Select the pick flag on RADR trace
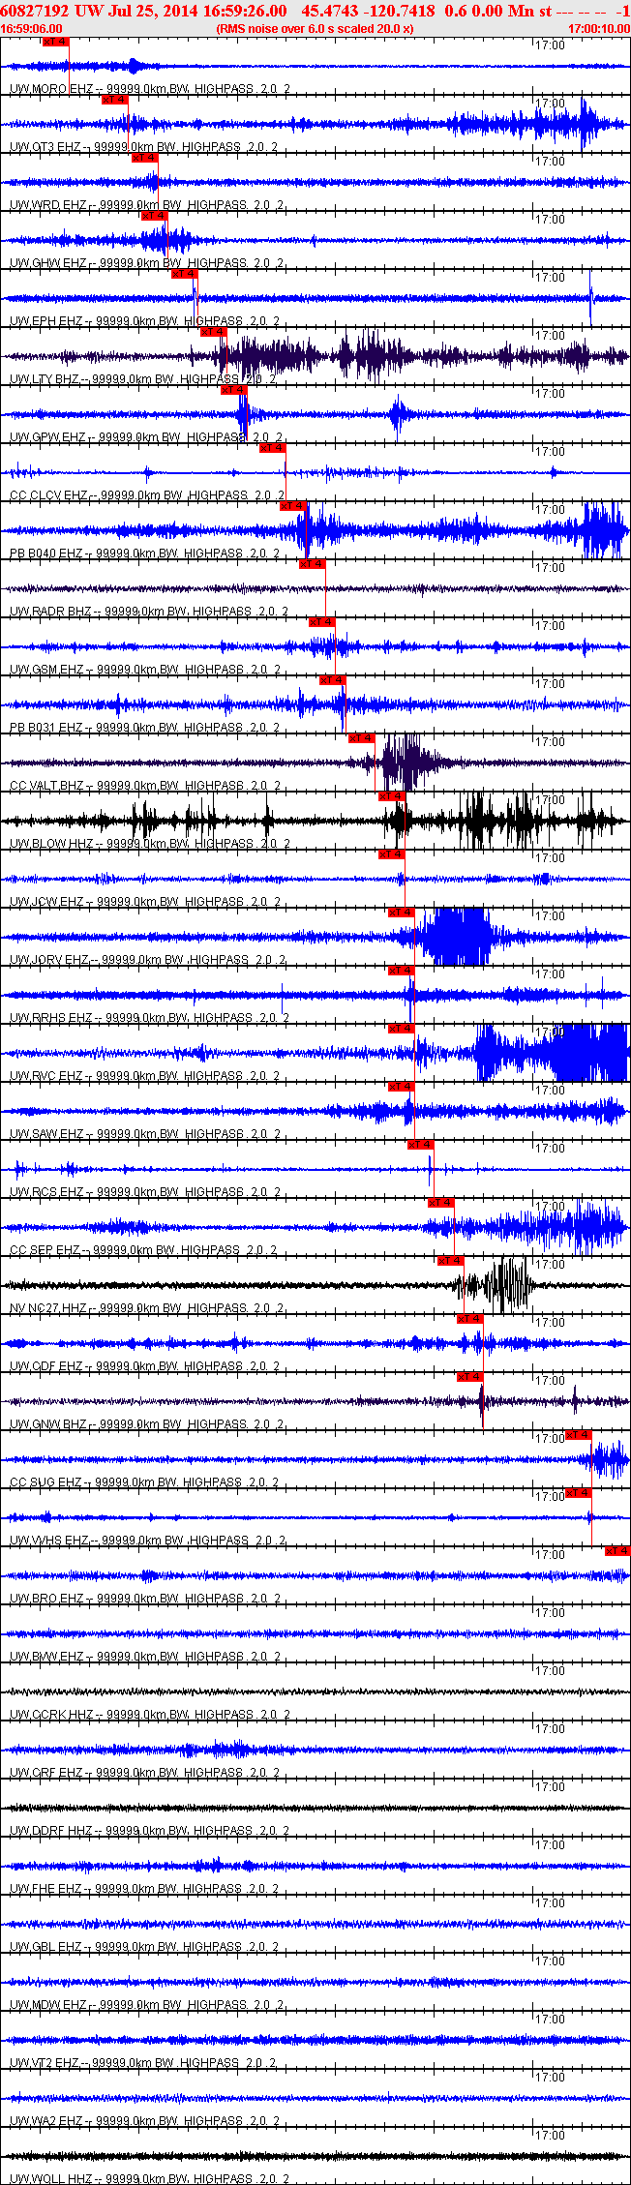631x2185 pixels. pos(312,564)
